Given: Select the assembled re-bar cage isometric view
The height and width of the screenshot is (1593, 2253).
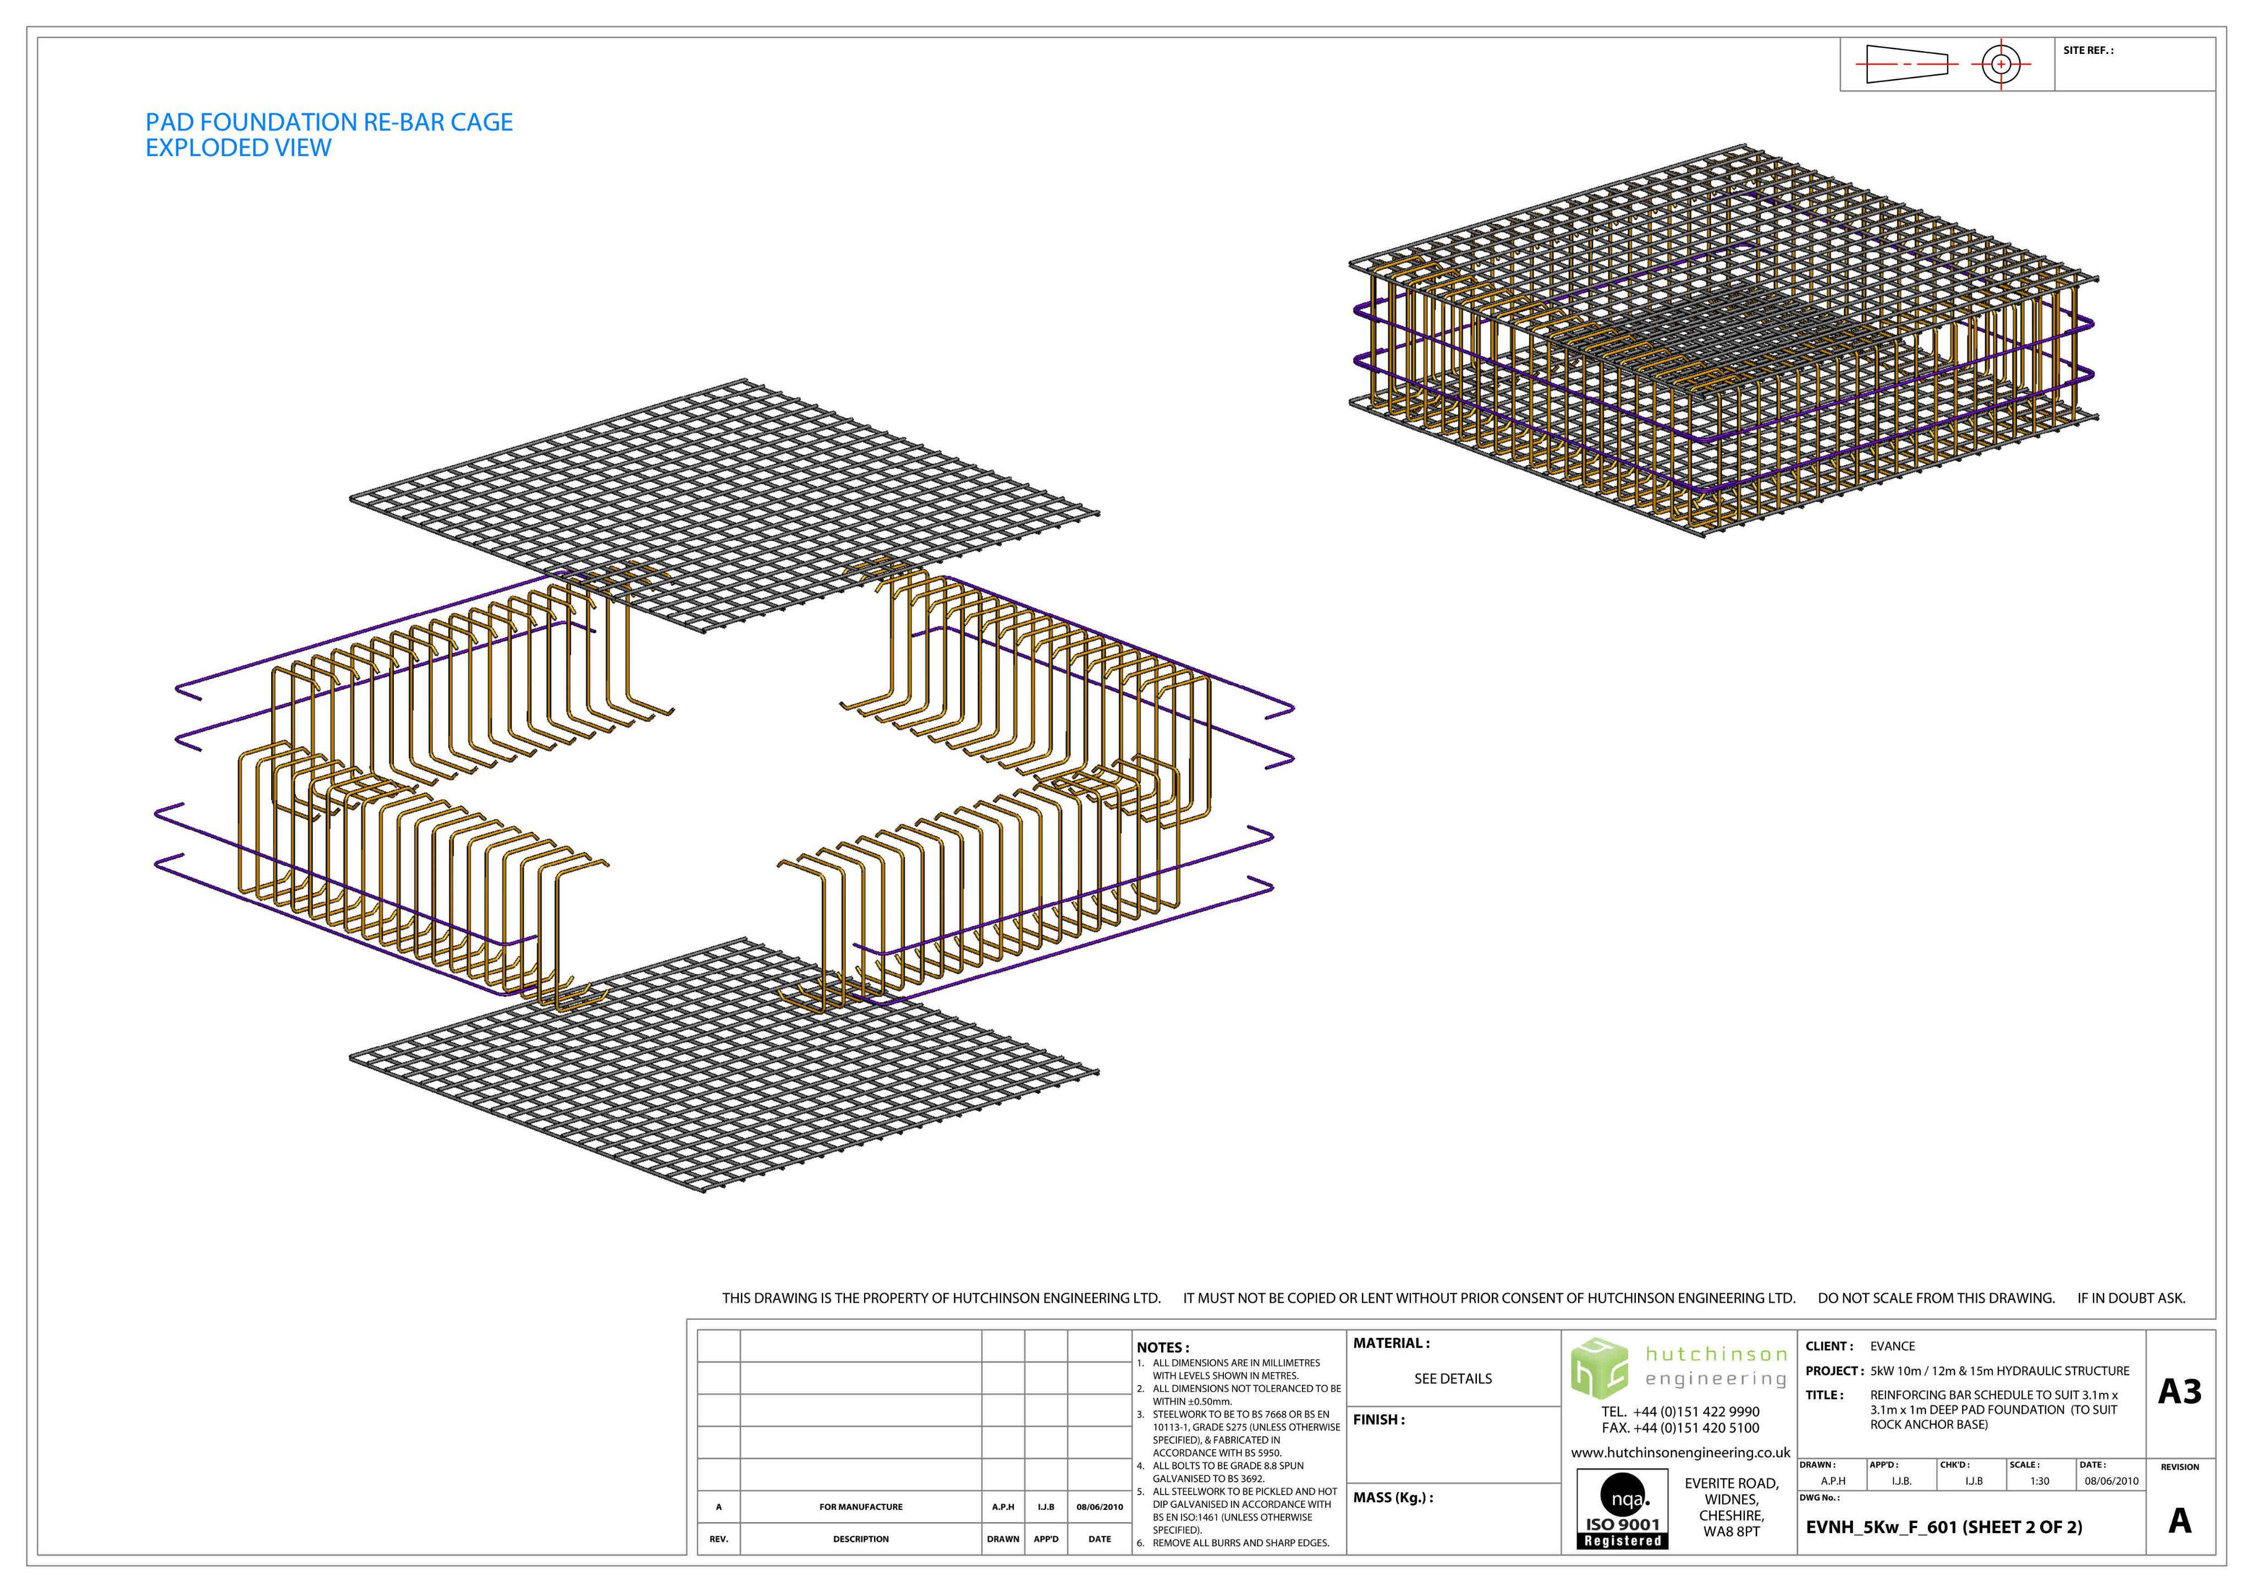Looking at the screenshot, I should [1723, 341].
